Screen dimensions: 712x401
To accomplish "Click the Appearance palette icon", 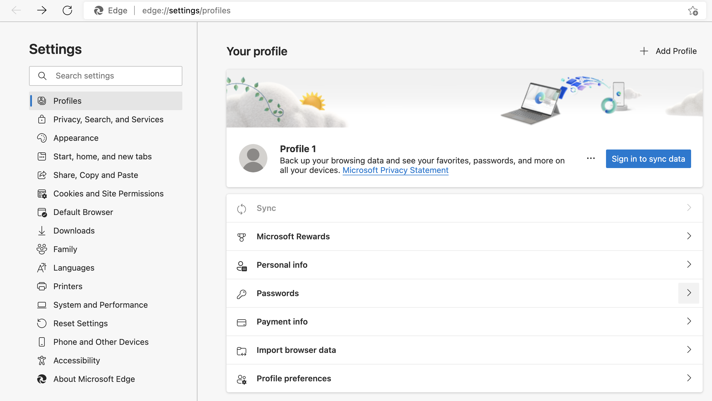I will [42, 138].
